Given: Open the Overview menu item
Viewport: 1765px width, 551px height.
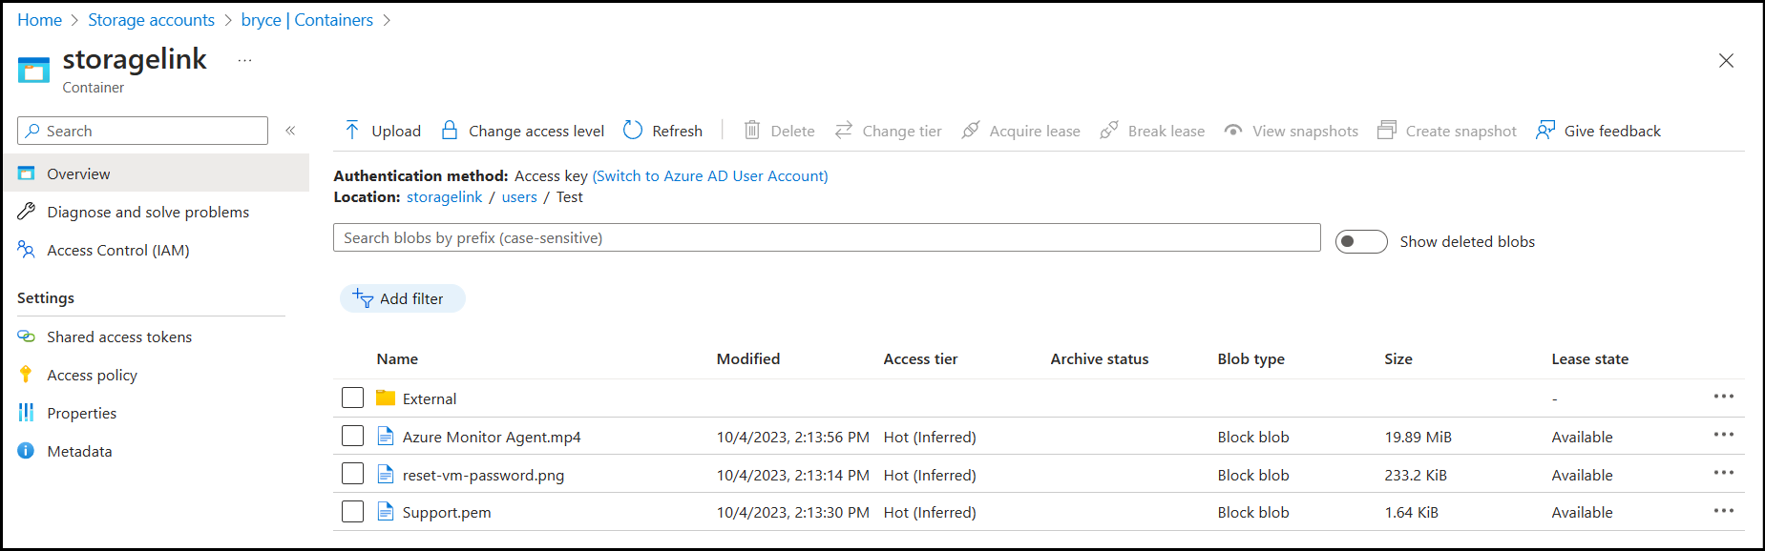Looking at the screenshot, I should click(x=155, y=173).
